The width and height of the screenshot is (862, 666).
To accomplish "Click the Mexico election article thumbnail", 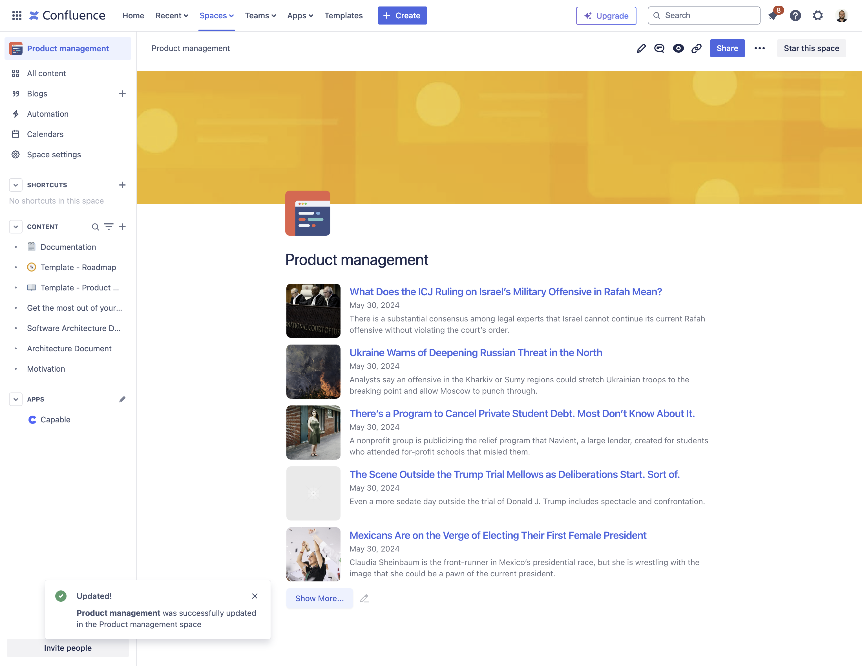I will [313, 554].
